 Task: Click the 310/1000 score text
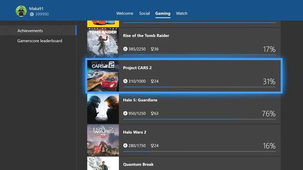pos(137,81)
